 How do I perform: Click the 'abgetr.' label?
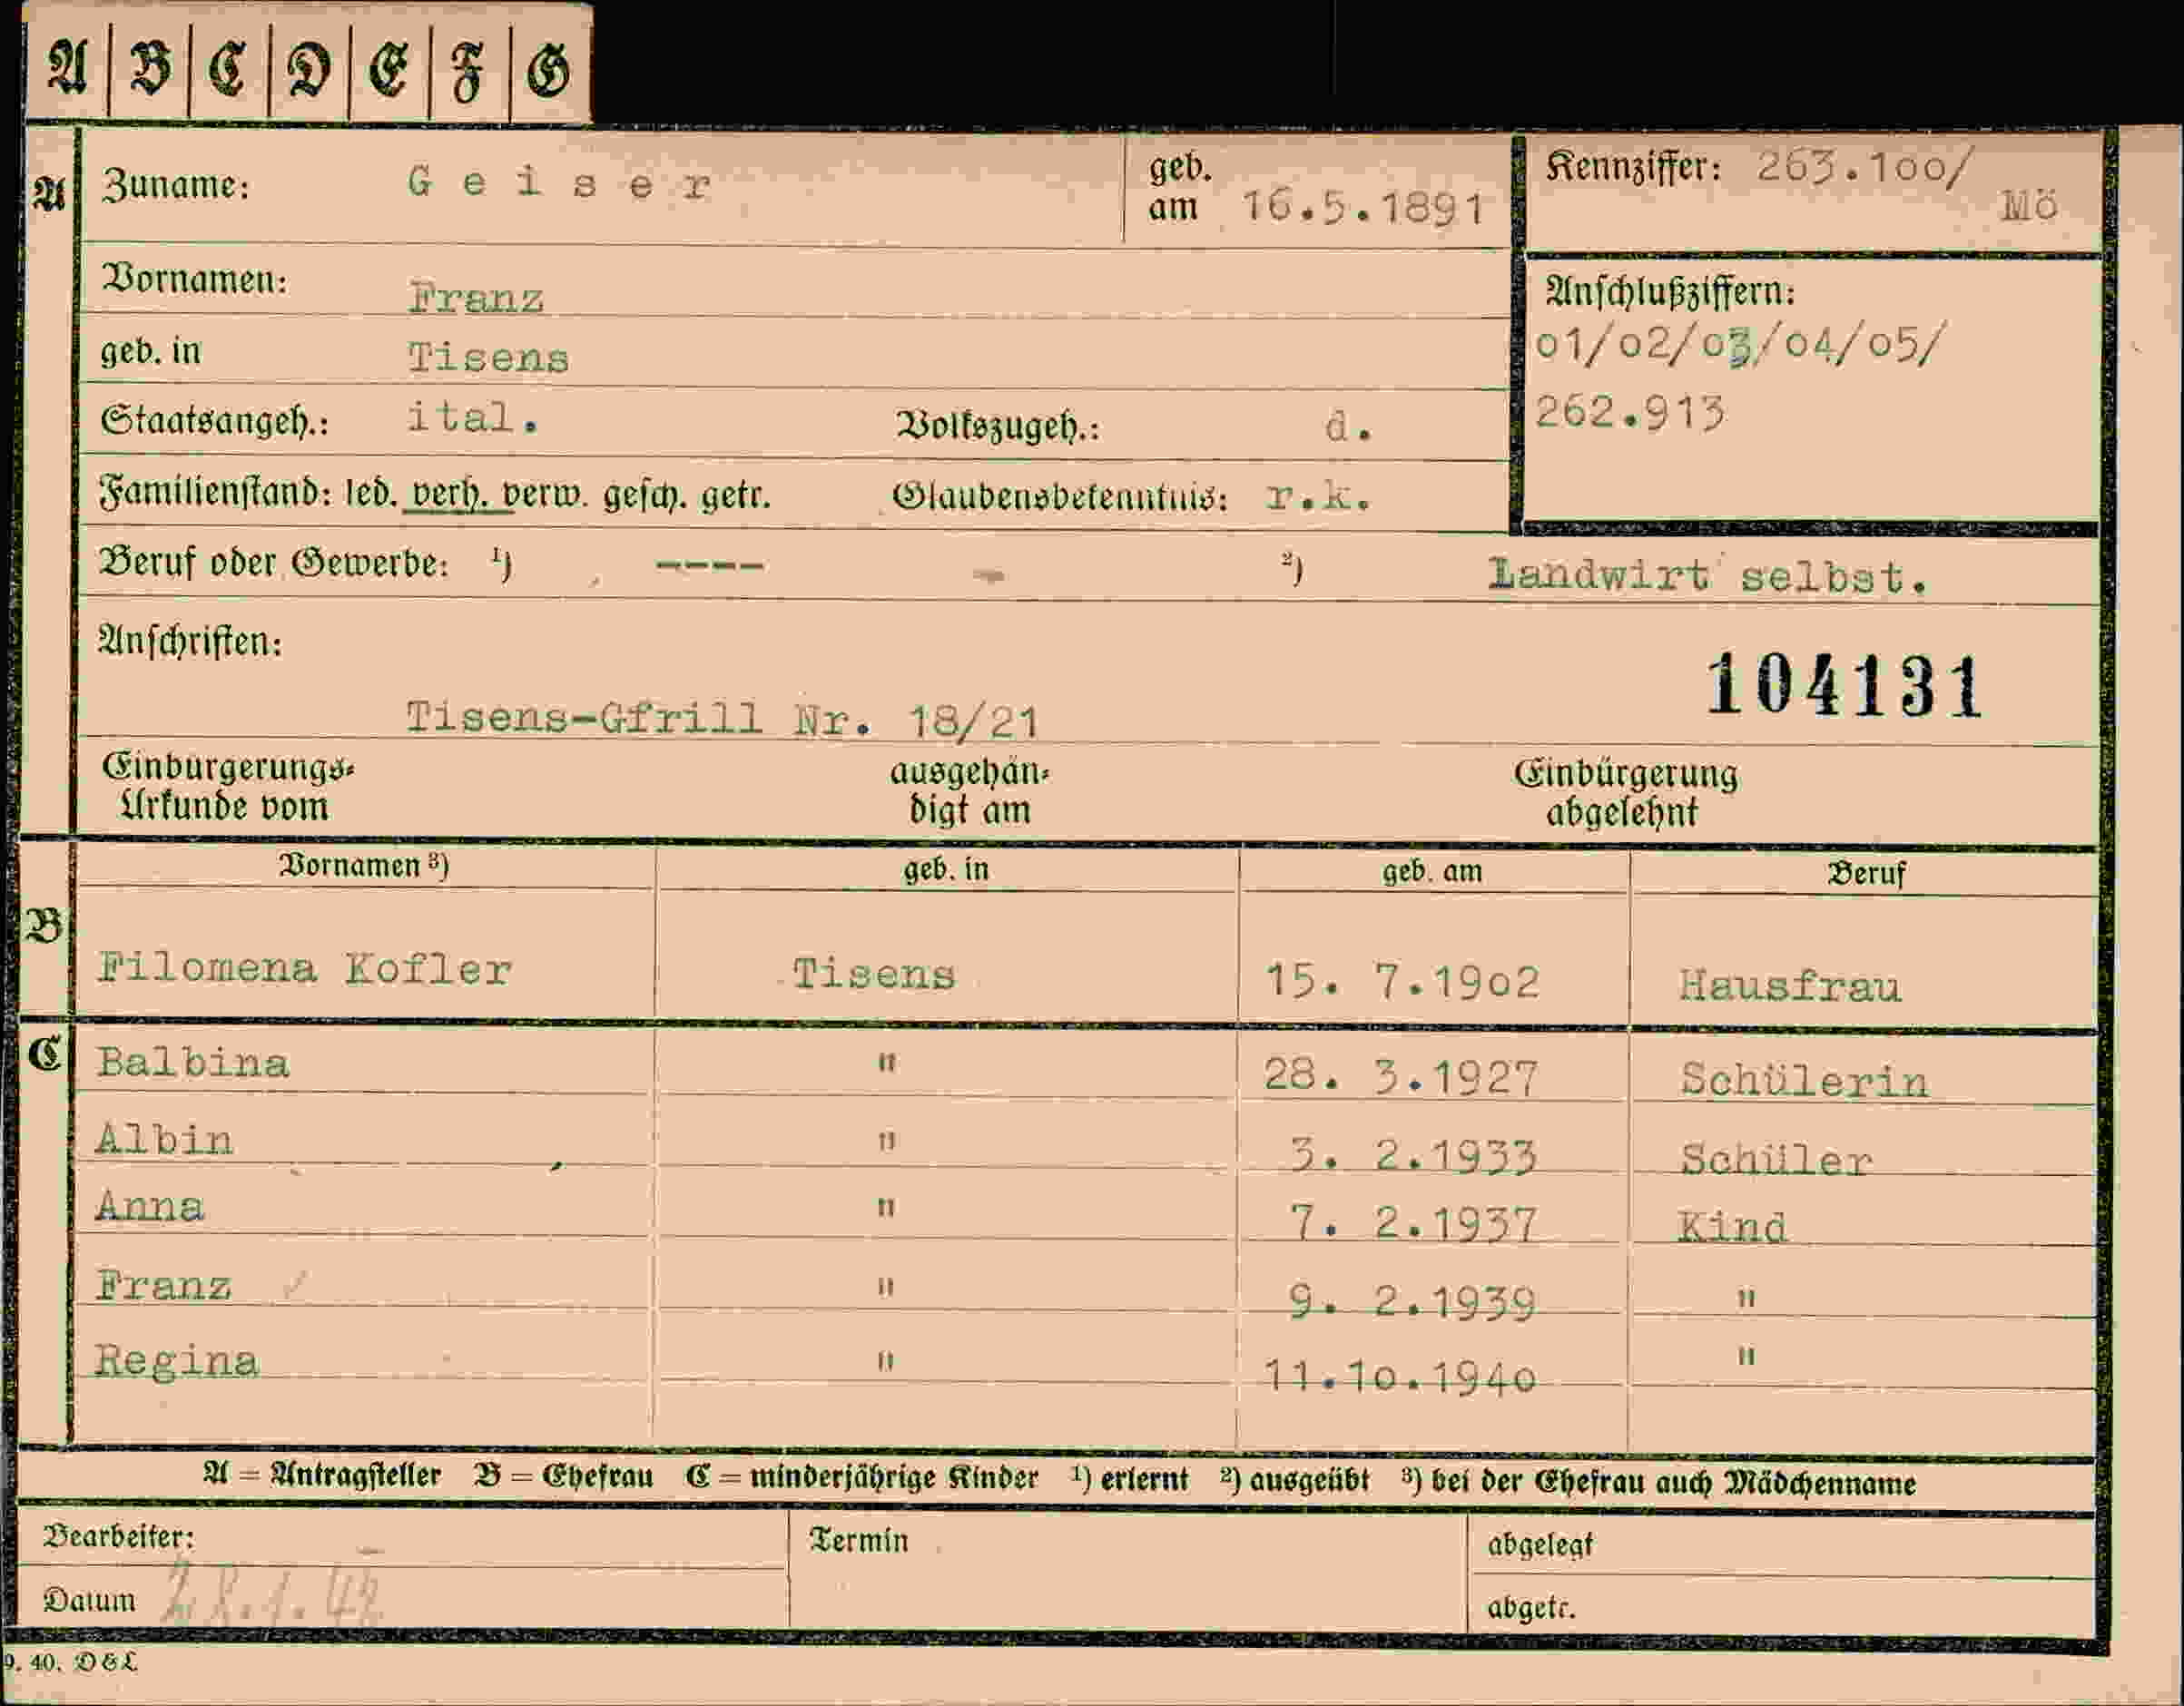[1531, 1608]
